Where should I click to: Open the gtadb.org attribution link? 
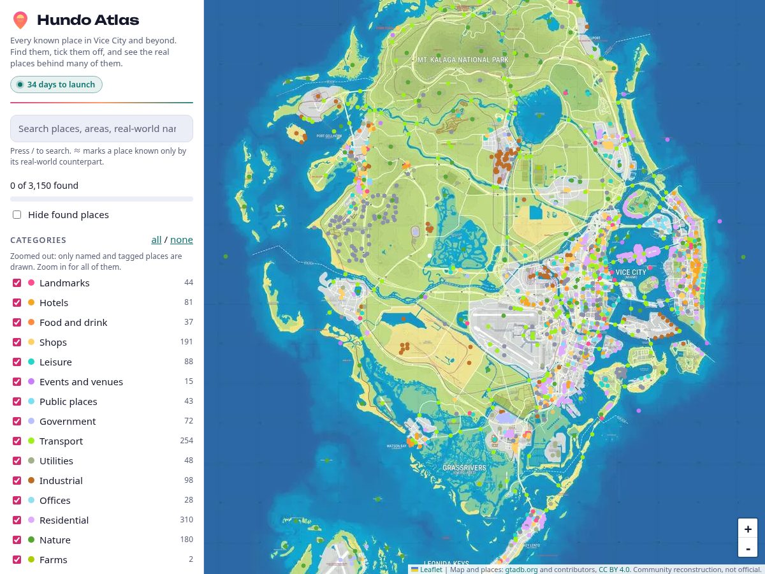521,570
